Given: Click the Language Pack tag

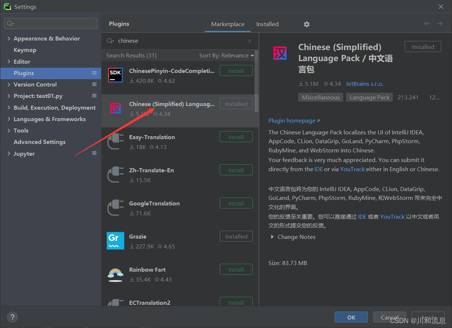Looking at the screenshot, I should point(369,98).
